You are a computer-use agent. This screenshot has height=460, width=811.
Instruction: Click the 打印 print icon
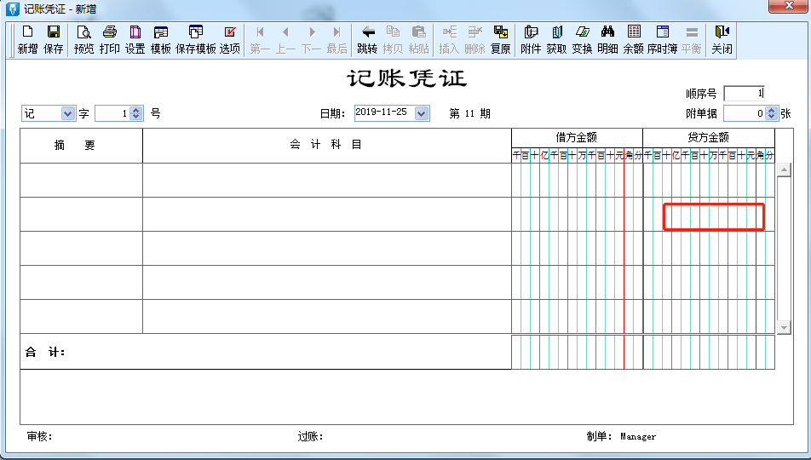coord(110,39)
